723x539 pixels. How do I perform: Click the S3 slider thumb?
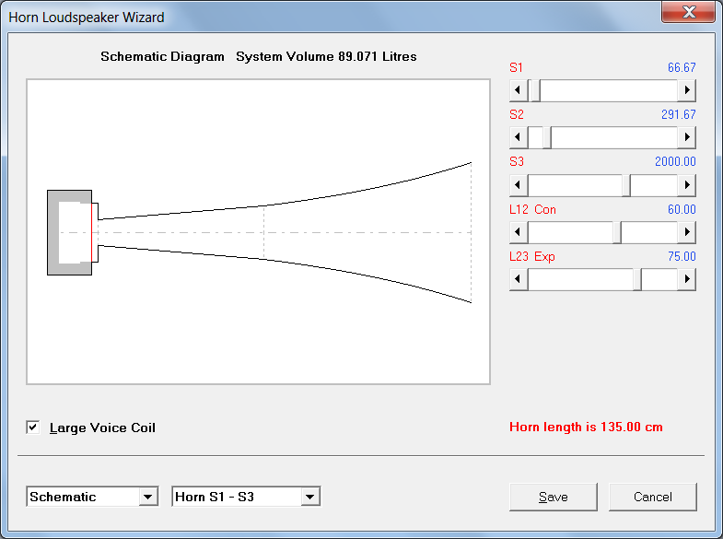[x=626, y=185]
